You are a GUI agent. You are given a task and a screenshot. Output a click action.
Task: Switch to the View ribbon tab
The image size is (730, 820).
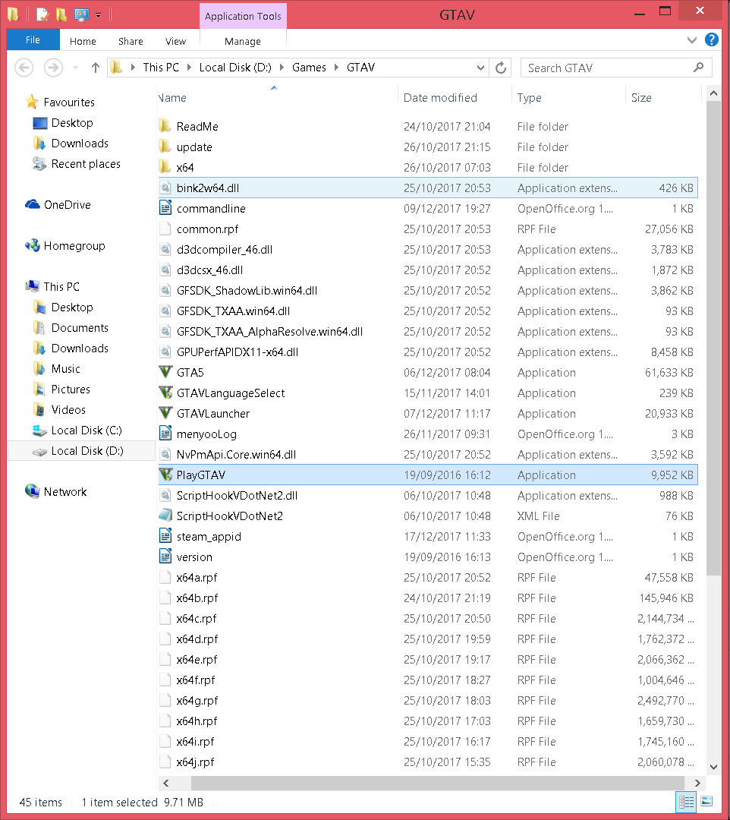click(175, 41)
